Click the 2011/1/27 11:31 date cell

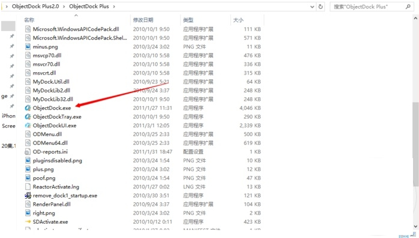click(x=152, y=108)
